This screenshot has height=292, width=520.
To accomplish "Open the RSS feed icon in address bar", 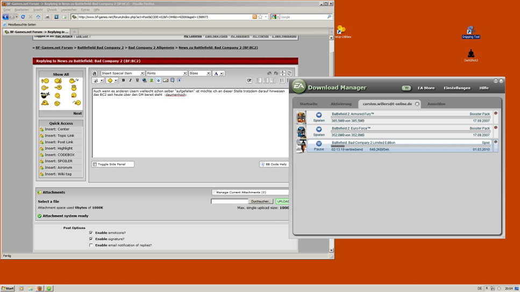I will point(254,17).
